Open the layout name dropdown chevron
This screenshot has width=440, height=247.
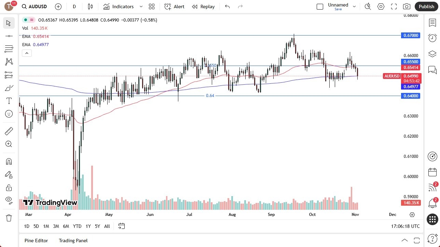click(354, 6)
